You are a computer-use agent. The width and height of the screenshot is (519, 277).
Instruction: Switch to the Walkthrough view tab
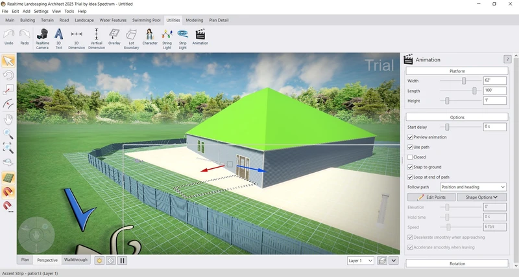[76, 260]
